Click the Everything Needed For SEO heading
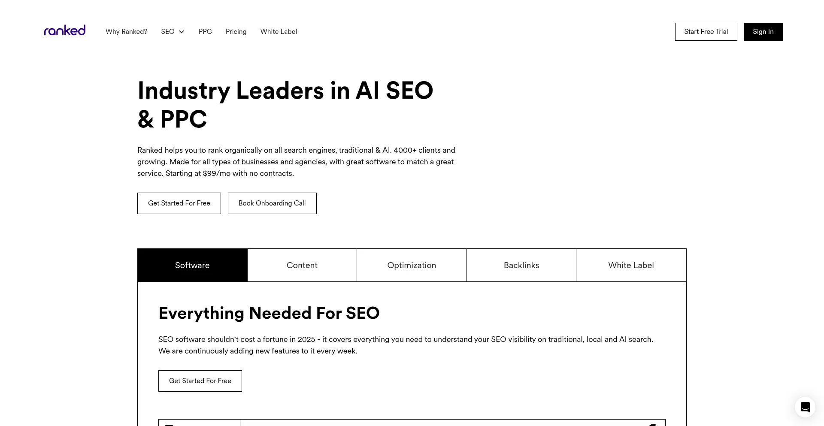 coord(269,313)
